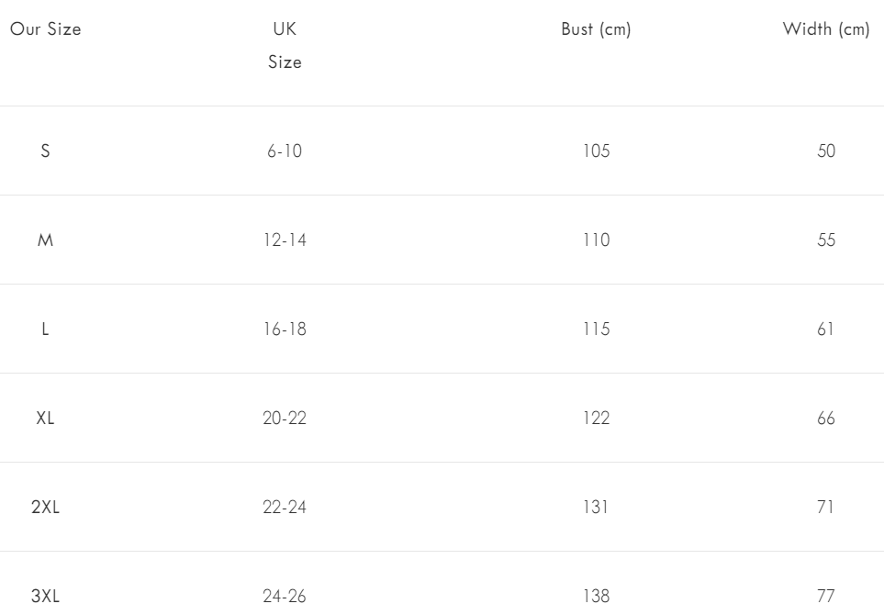Click the 'UK Size' column header
This screenshot has height=615, width=884.
coord(285,45)
